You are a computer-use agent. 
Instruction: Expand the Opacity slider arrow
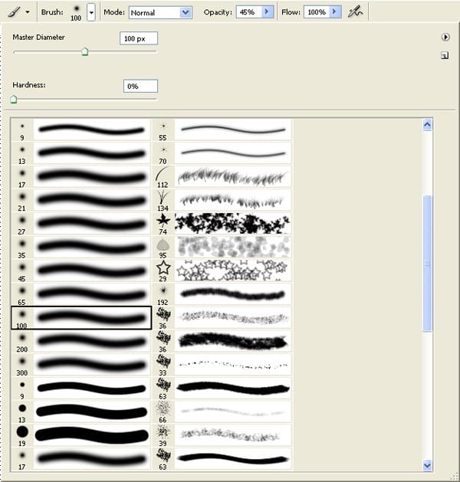point(267,12)
